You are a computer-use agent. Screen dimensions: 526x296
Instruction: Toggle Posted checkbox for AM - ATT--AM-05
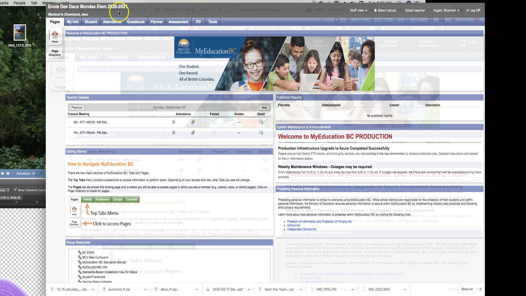[x=214, y=122]
